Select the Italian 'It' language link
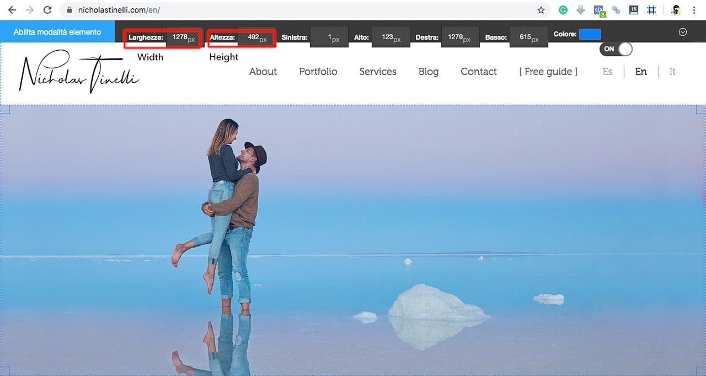Viewport: 706px width, 376px height. [x=672, y=72]
